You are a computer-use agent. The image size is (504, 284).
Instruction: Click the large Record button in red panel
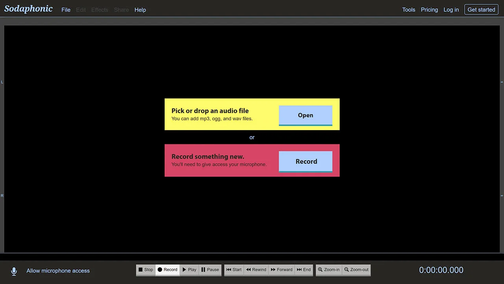point(306,161)
